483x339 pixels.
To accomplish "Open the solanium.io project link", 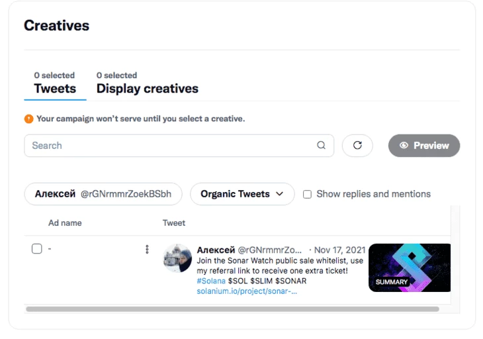I will tap(247, 291).
